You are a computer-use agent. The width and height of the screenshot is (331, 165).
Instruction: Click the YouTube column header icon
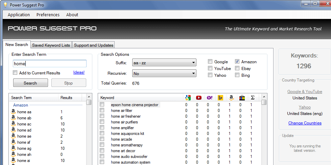coord(199,98)
